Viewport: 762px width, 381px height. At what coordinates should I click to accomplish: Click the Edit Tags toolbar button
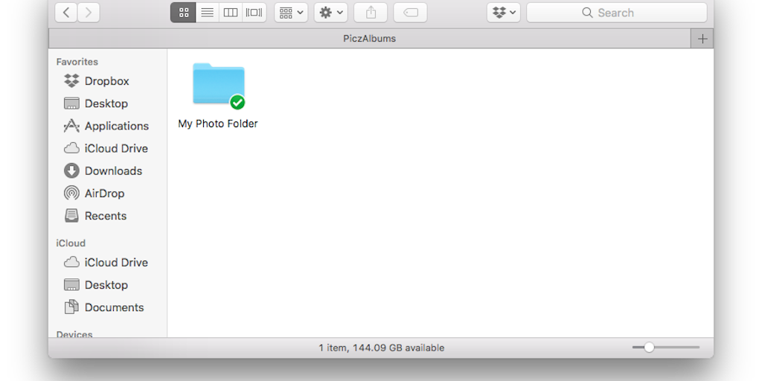(x=411, y=13)
